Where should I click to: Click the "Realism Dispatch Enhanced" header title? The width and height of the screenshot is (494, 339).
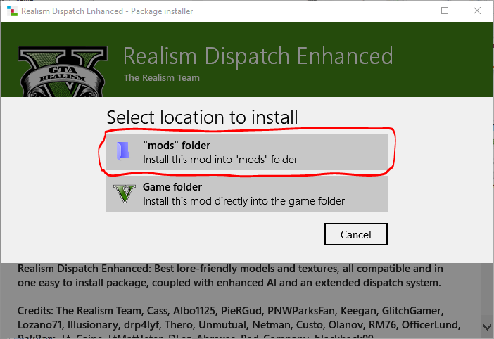coord(258,56)
